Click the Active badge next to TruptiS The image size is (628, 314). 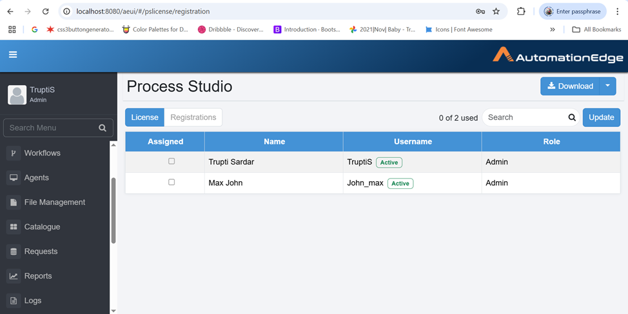389,162
